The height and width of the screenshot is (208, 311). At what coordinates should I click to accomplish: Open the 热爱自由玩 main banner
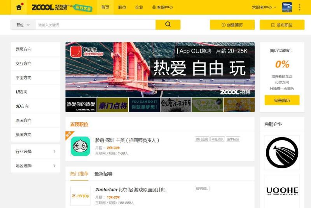point(160,70)
